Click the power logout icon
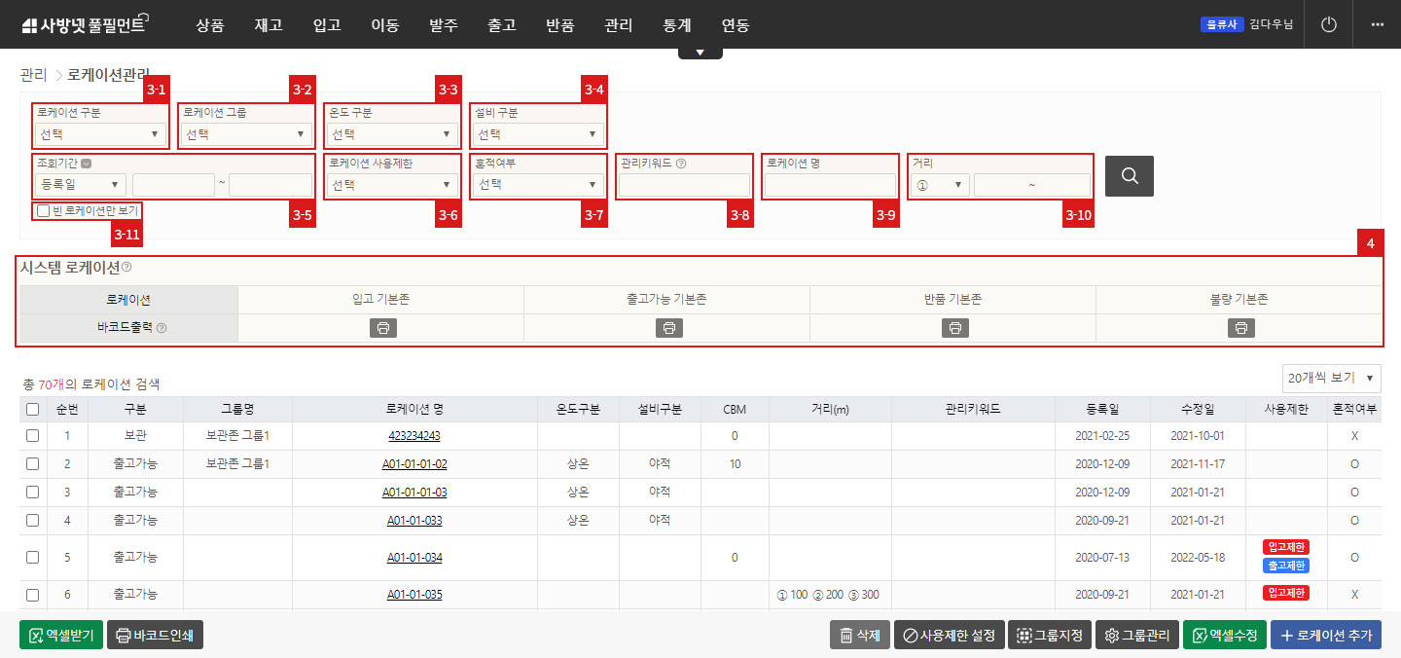 pyautogui.click(x=1329, y=24)
